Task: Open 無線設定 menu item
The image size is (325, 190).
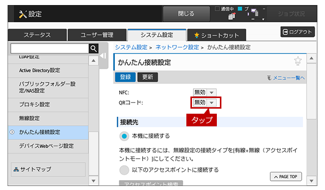Action: pos(48,118)
